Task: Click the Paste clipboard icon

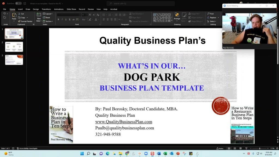Action: 14,15
